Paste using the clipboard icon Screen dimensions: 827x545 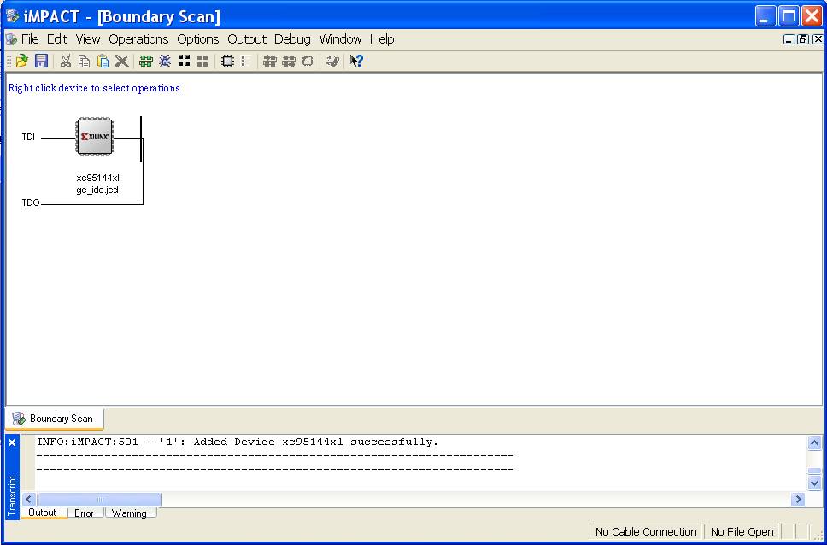(x=103, y=62)
